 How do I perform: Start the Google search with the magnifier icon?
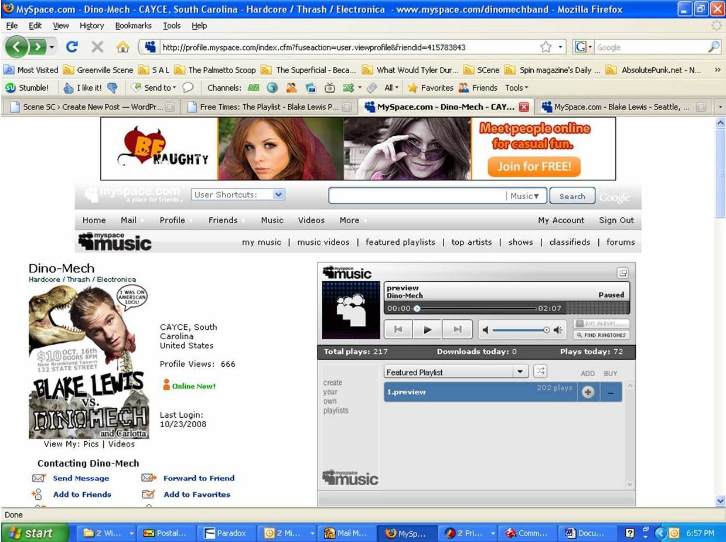(x=714, y=47)
